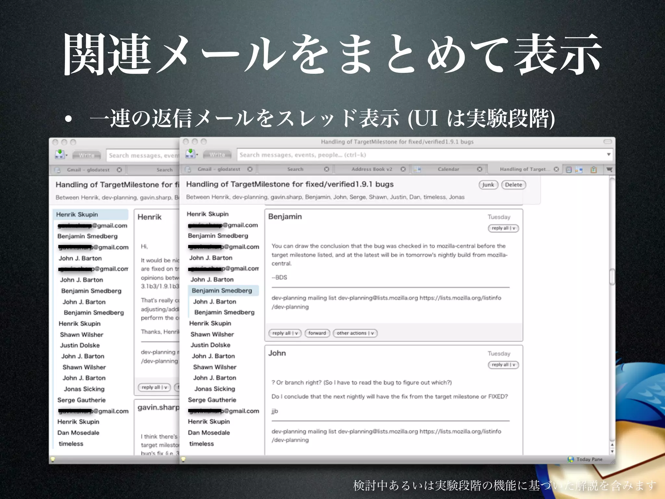Click the Get Mail download icon
Screen dimensions: 665x499
190,154
